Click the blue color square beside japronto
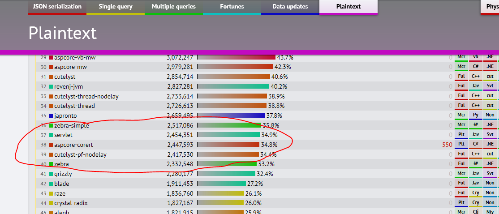Viewport: 499px width, 214px height. (51, 116)
